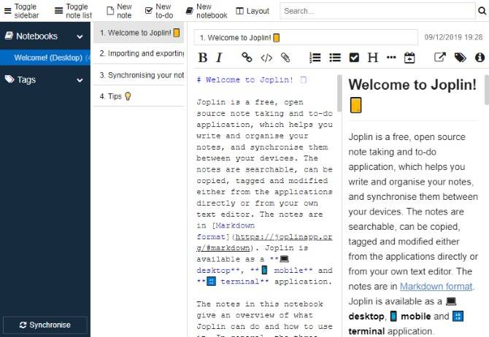
Task: Insert a hyperlink
Action: click(247, 58)
